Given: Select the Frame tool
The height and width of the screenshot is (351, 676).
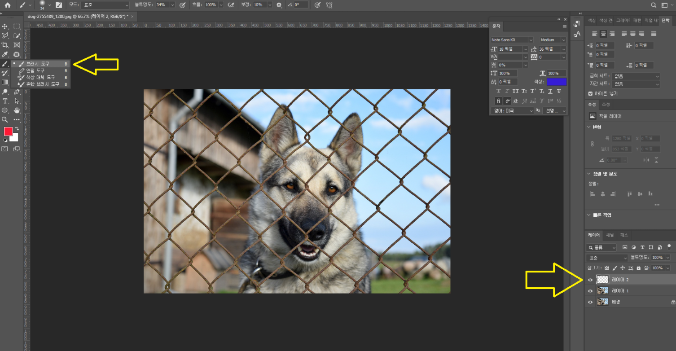Looking at the screenshot, I should pos(17,45).
